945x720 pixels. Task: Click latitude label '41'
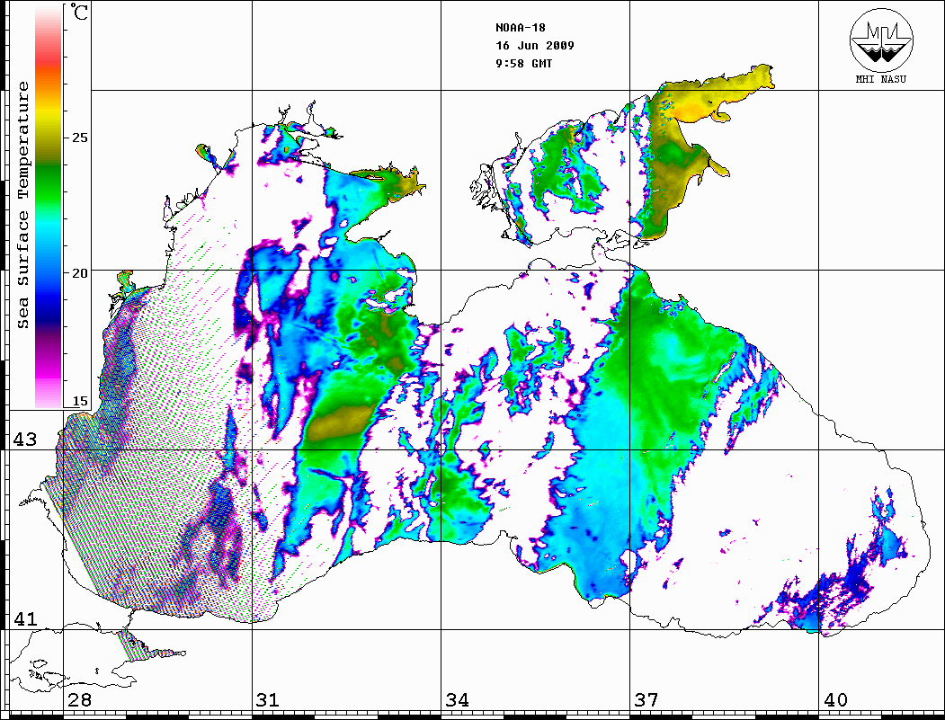tap(24, 618)
